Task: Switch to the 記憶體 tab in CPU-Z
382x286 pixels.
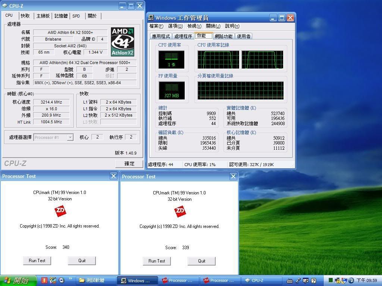Action: click(61, 16)
